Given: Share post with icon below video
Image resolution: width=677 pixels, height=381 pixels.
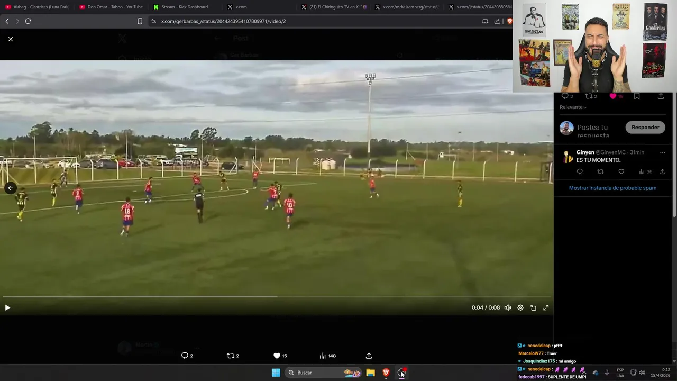Looking at the screenshot, I should click(x=369, y=356).
